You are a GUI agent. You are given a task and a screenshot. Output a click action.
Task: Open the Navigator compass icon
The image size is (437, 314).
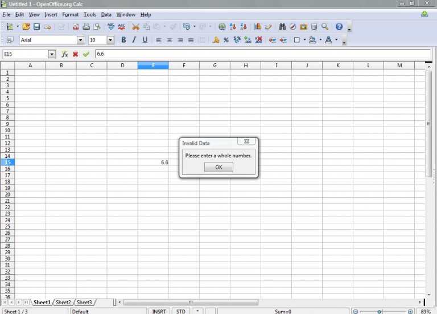coord(292,27)
